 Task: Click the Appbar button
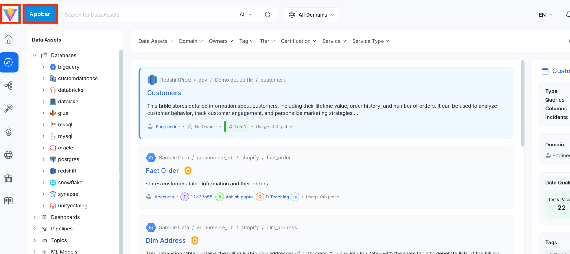(x=40, y=14)
